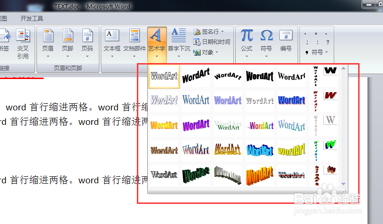Insert a 签名行 signature line

click(x=209, y=32)
